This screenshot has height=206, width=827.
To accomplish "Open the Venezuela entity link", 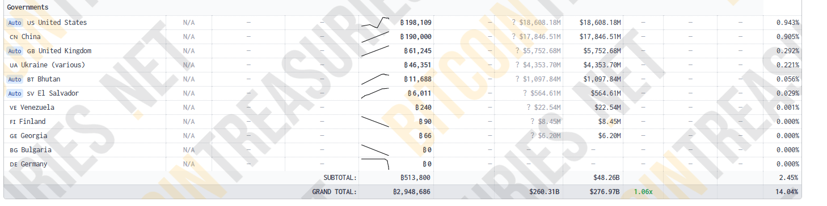I will [37, 108].
